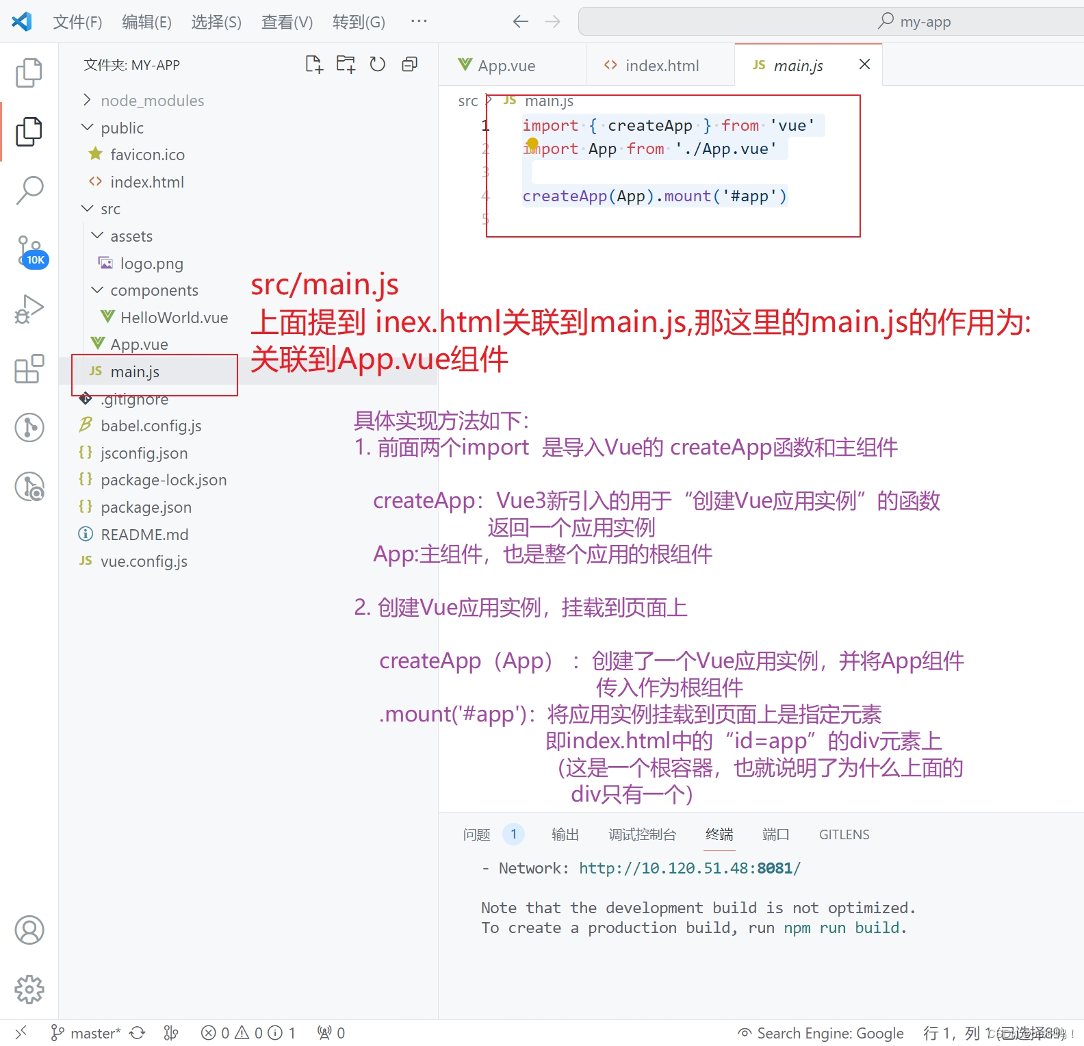
Task: Open the 文件(F) menu
Action: (x=77, y=22)
